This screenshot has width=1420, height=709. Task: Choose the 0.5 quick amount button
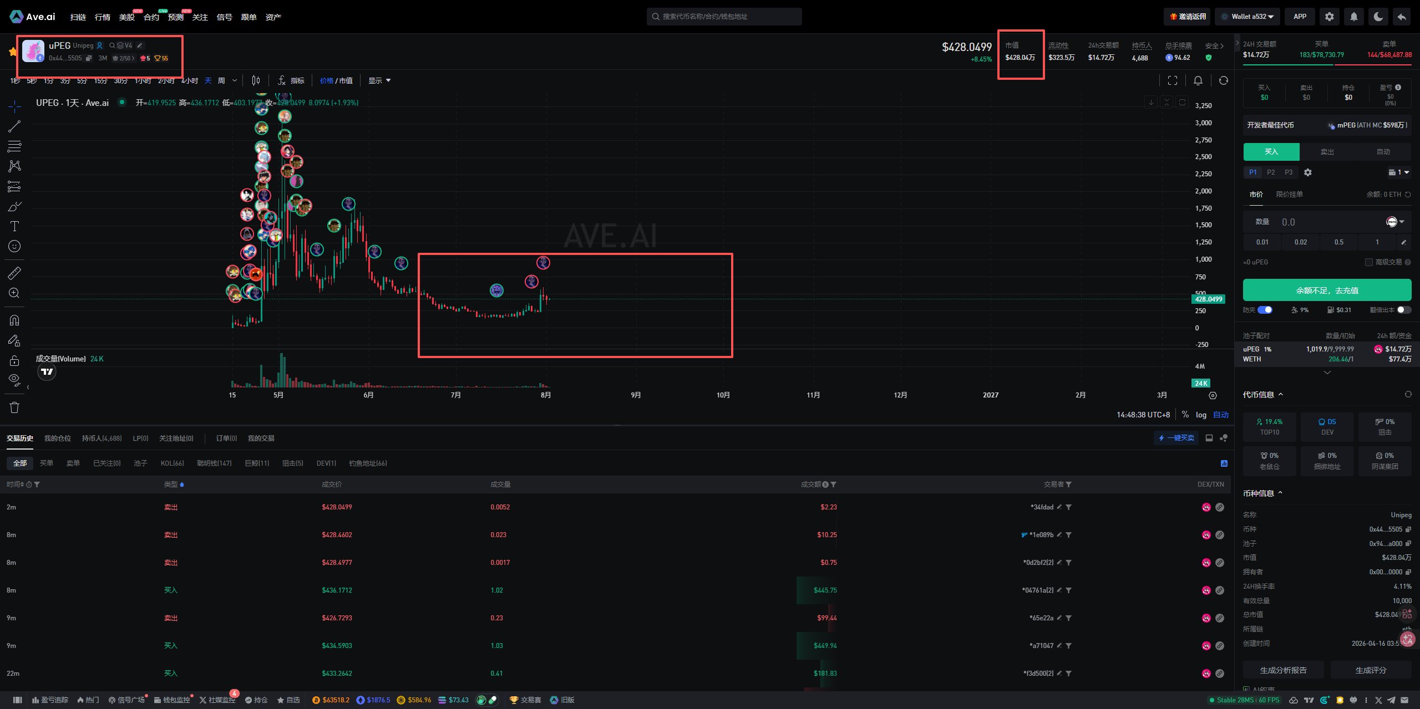tap(1338, 242)
